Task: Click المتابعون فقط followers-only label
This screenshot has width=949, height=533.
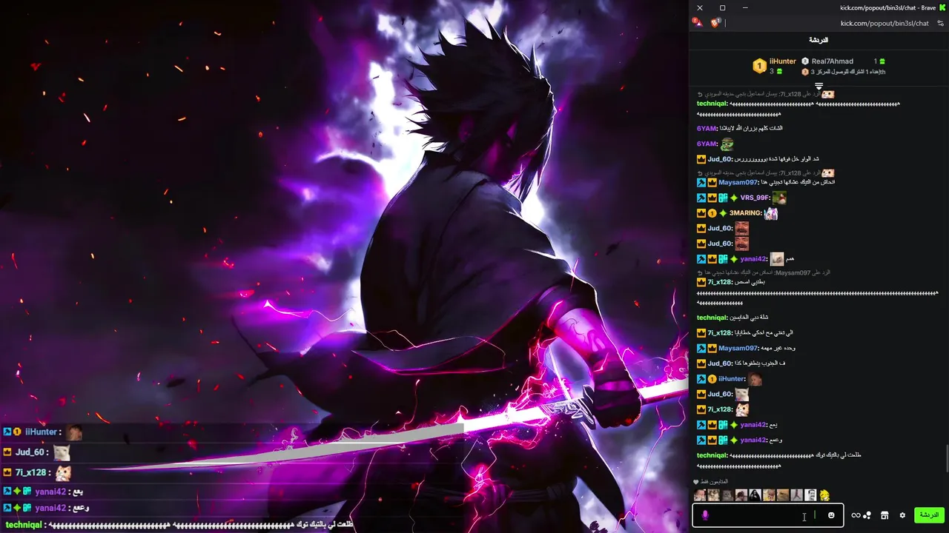Action: tap(715, 482)
